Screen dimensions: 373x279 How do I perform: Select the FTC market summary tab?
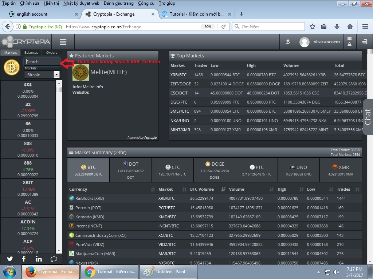coord(257,170)
